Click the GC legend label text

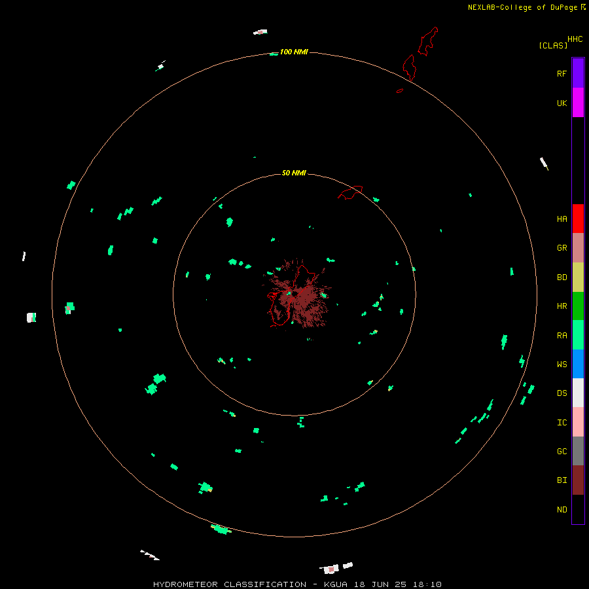pyautogui.click(x=562, y=452)
